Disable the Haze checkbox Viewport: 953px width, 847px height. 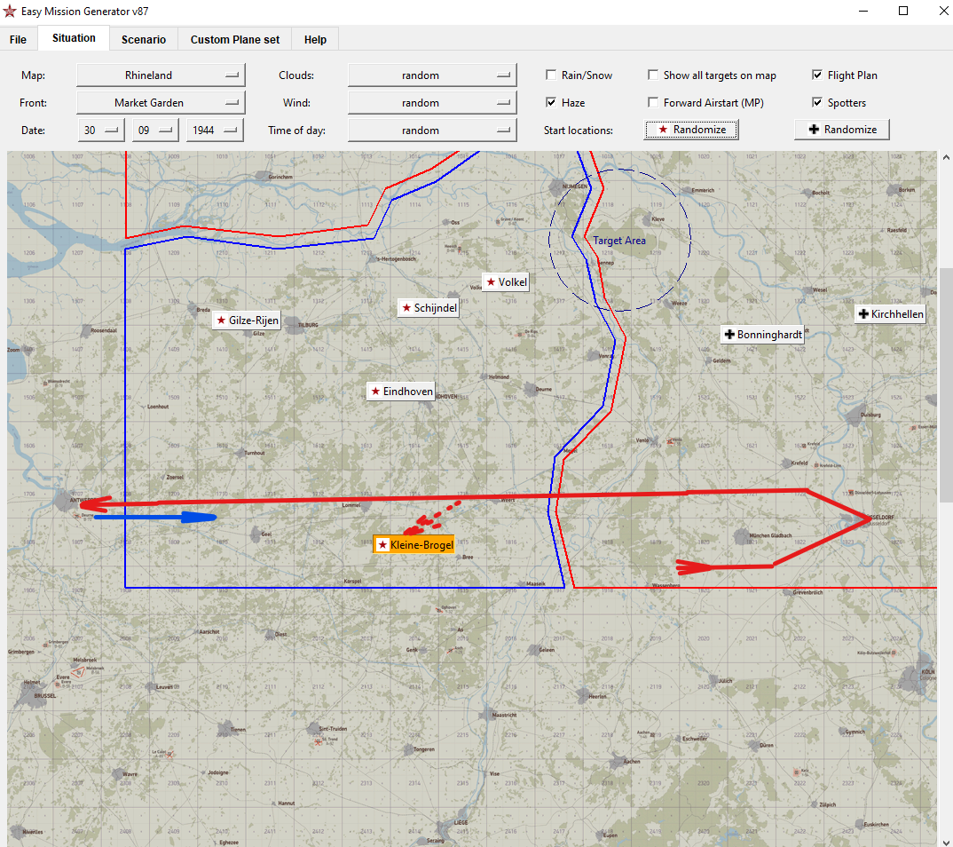click(x=551, y=102)
